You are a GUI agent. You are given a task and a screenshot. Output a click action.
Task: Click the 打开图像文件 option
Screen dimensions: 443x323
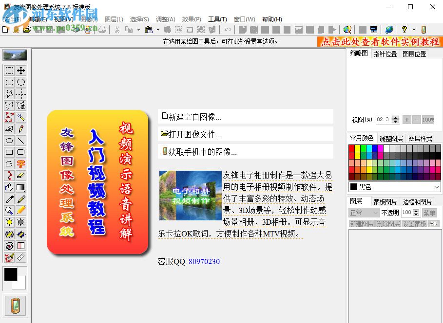click(190, 134)
